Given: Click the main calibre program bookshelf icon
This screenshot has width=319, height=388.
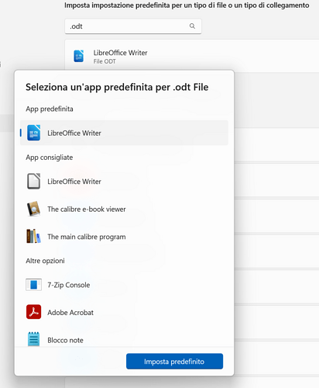Looking at the screenshot, I should (x=33, y=236).
